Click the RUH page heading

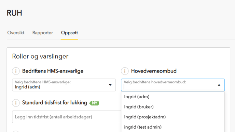(x=14, y=13)
